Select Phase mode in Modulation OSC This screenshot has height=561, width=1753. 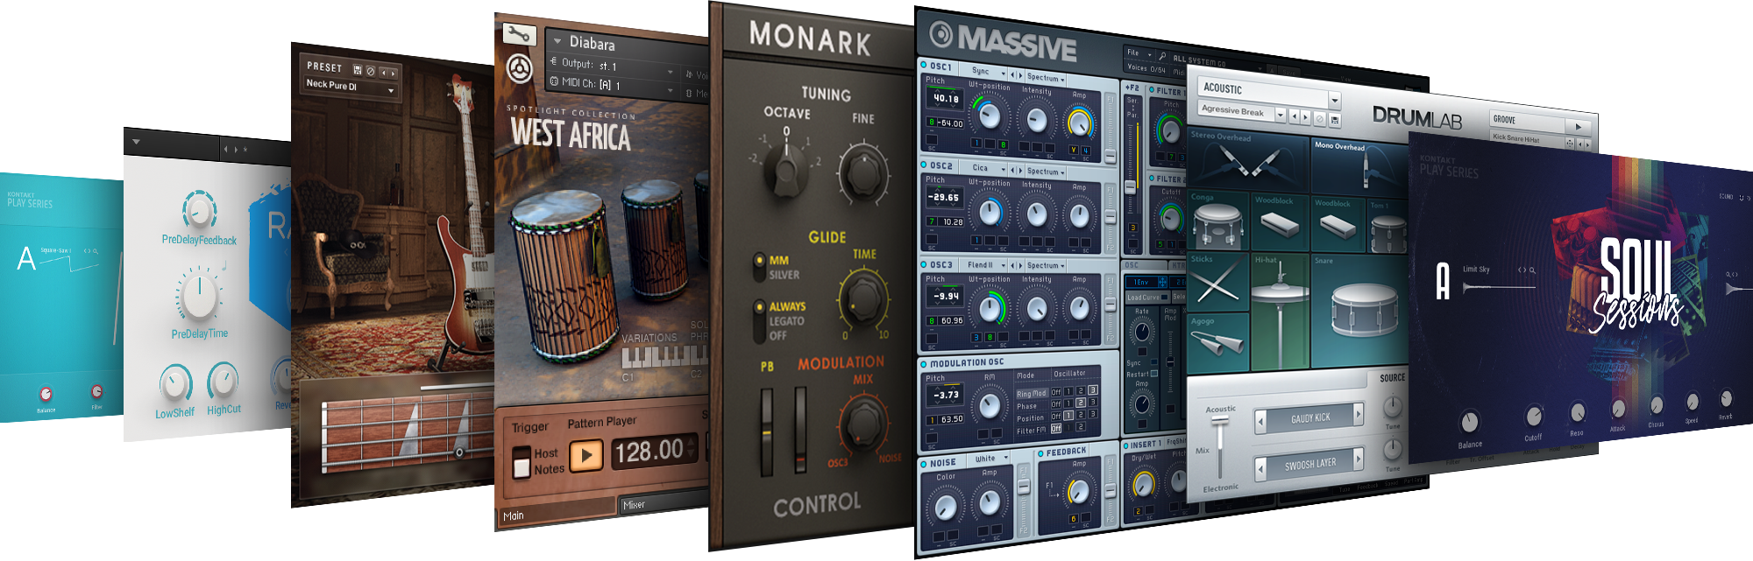point(1026,406)
